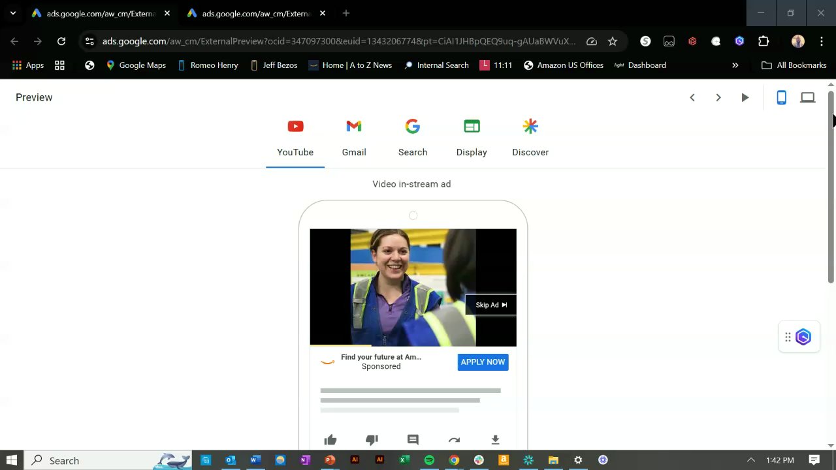836x470 pixels.
Task: Open All Bookmarks folder
Action: [x=794, y=65]
